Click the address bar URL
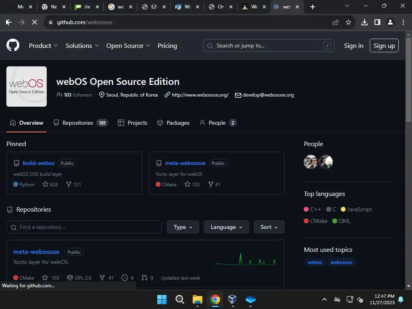The height and width of the screenshot is (309, 412). click(84, 23)
